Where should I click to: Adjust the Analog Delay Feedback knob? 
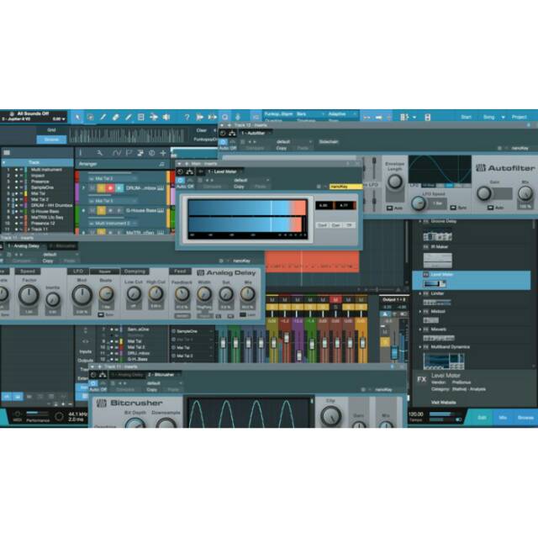pyautogui.click(x=182, y=294)
